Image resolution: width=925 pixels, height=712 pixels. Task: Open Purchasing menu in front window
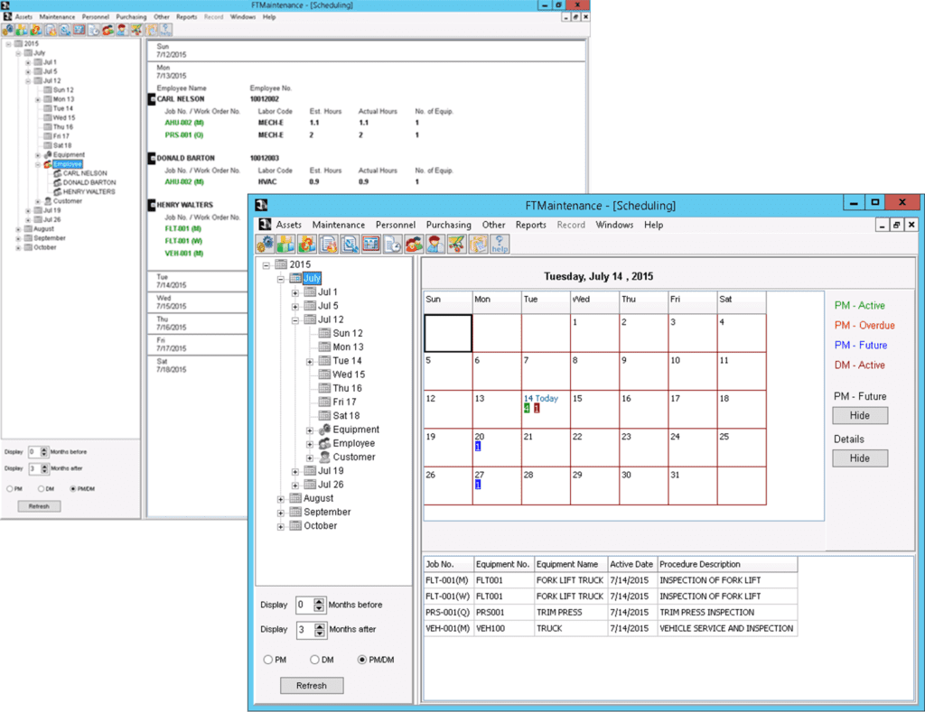(x=448, y=225)
